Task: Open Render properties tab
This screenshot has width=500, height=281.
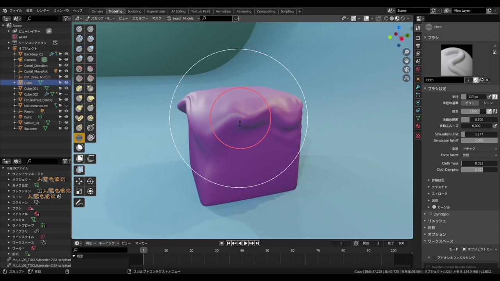Action: 418,38
